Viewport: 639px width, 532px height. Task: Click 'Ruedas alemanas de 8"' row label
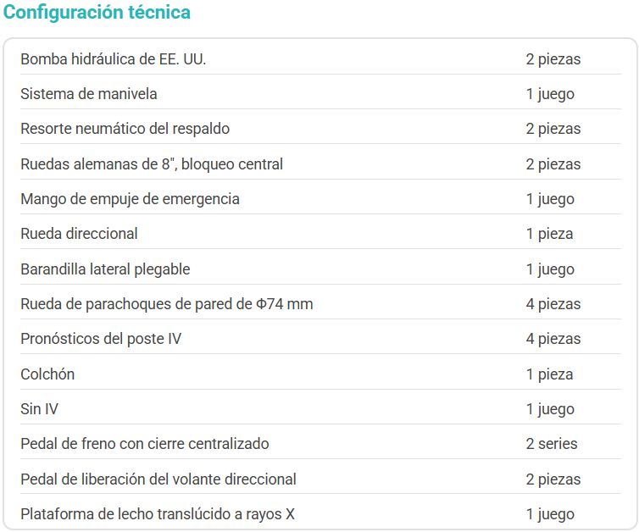(x=152, y=164)
